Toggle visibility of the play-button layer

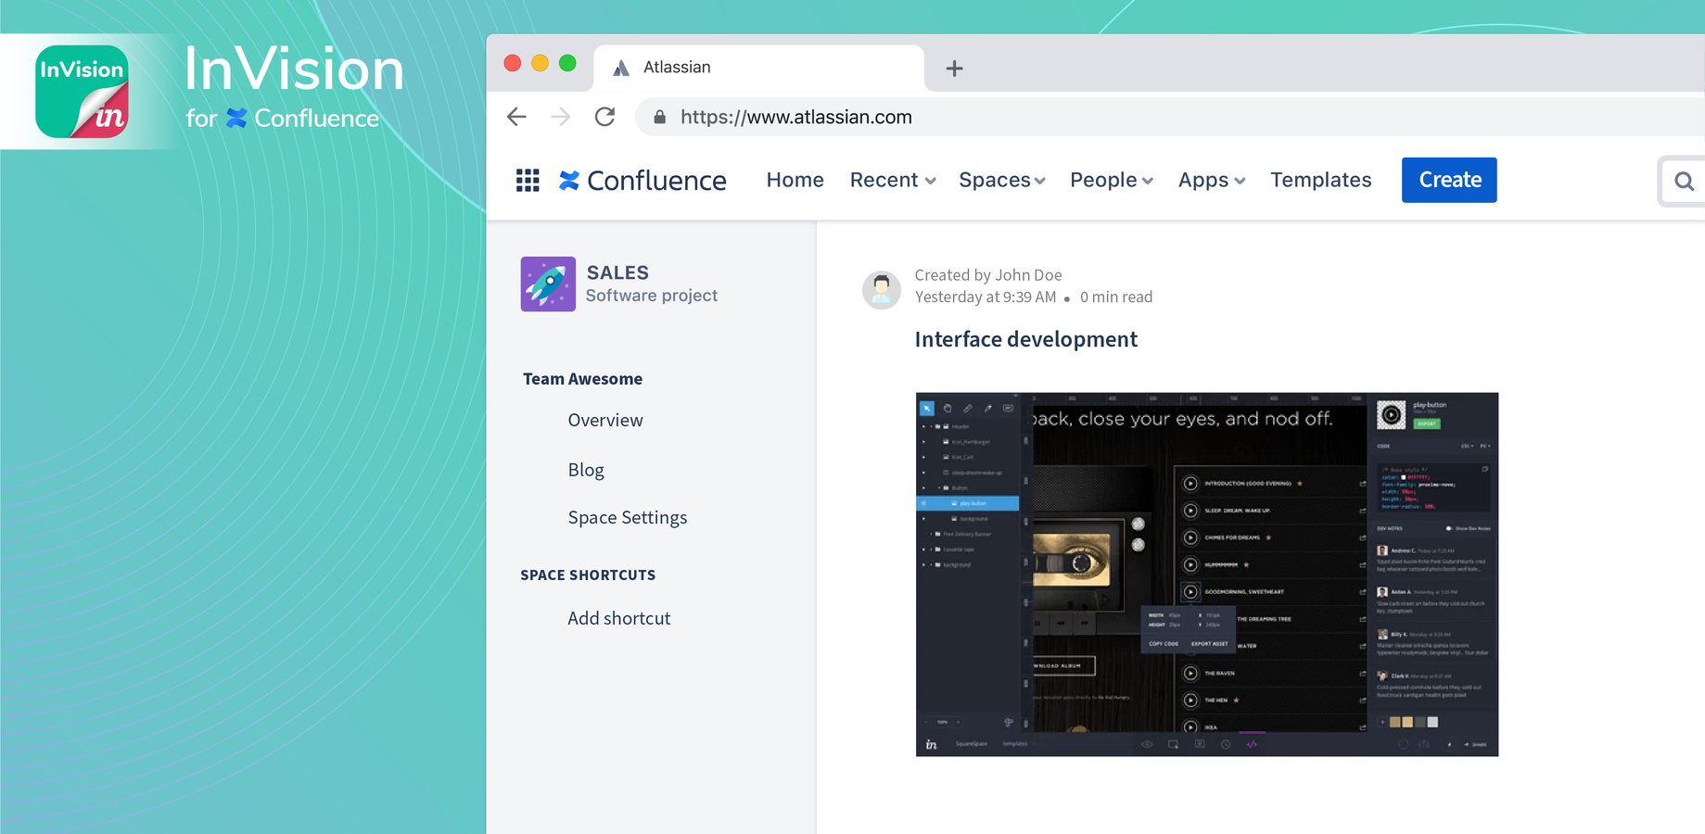[923, 503]
